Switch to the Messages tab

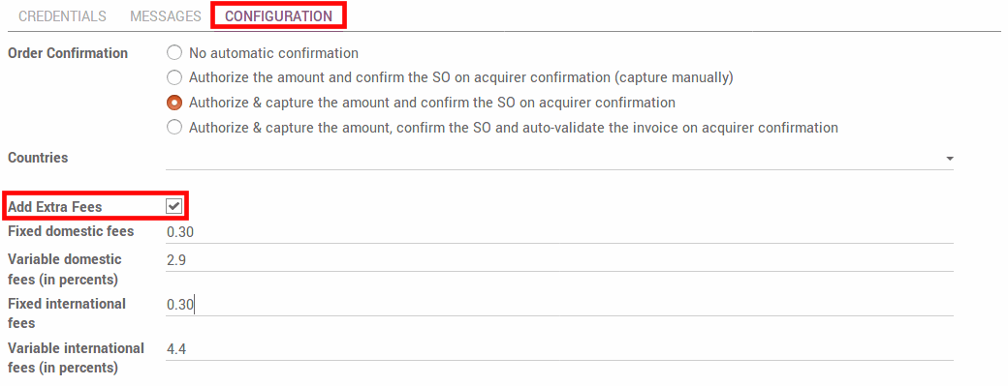click(x=166, y=16)
